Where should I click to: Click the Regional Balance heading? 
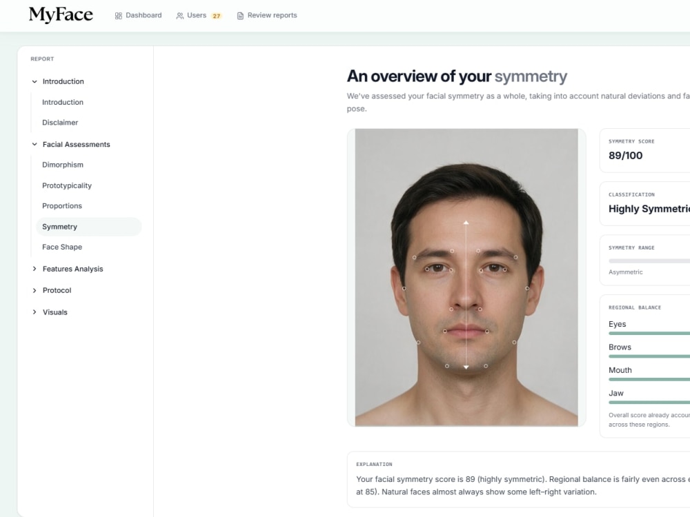635,307
